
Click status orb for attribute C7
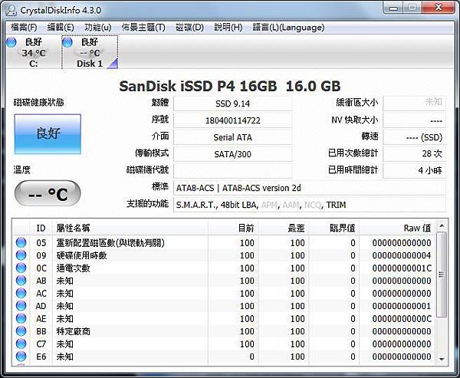click(21, 343)
